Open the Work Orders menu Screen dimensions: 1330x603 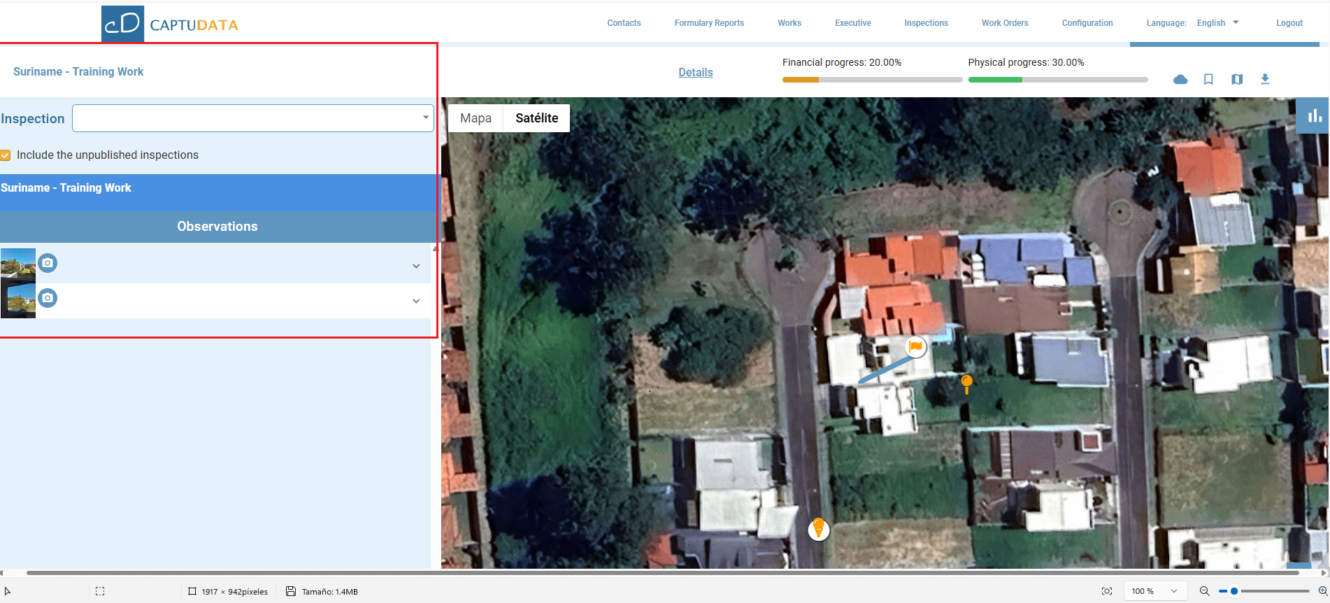(x=1004, y=23)
